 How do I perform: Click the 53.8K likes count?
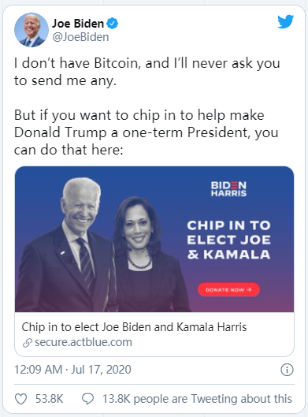49,399
